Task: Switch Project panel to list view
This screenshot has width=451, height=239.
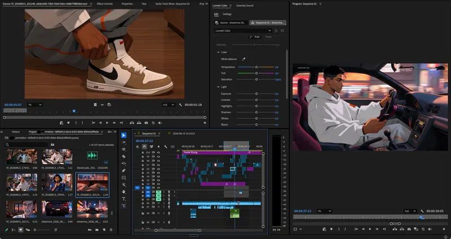Action: click(14, 230)
